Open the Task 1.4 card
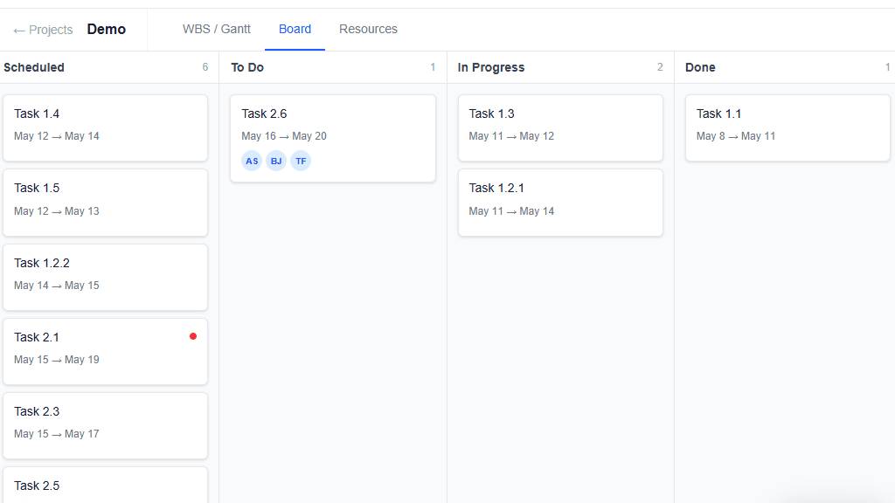This screenshot has width=895, height=503. [105, 127]
